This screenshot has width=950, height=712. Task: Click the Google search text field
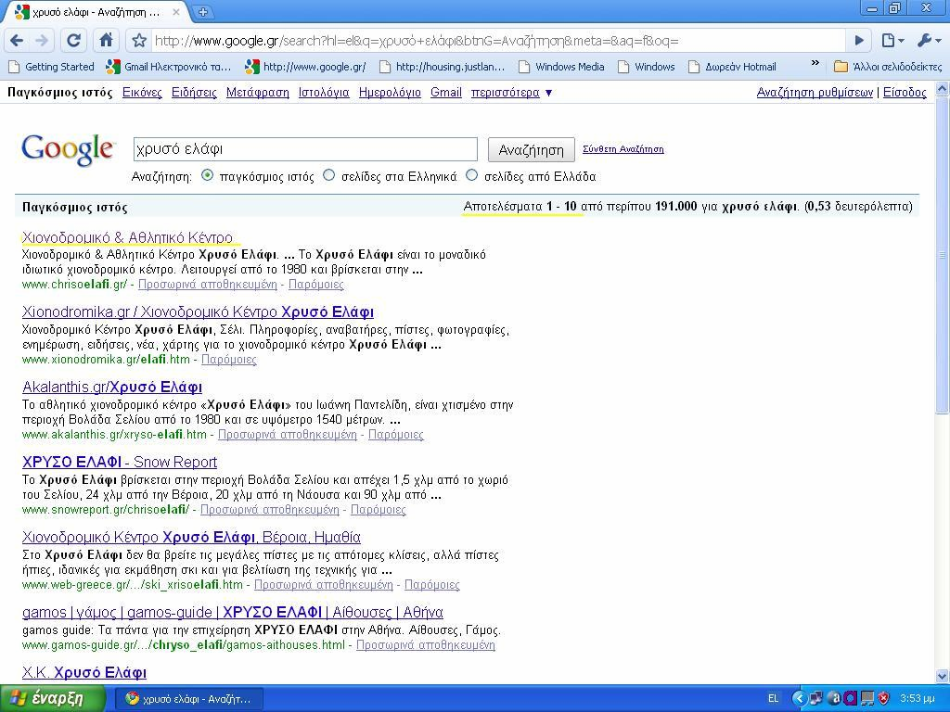pyautogui.click(x=305, y=149)
